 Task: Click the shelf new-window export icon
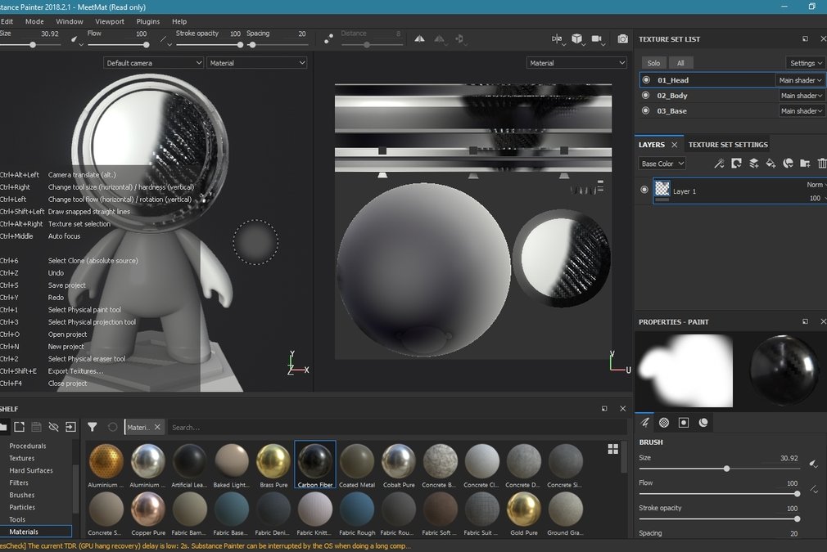click(20, 427)
